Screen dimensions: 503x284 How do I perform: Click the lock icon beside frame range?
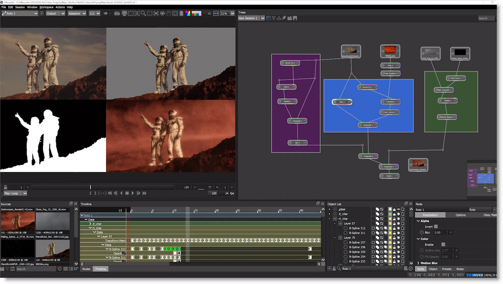[5, 187]
